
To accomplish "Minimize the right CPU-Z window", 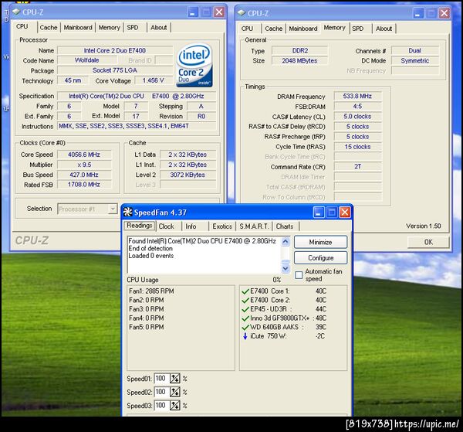I will click(418, 13).
